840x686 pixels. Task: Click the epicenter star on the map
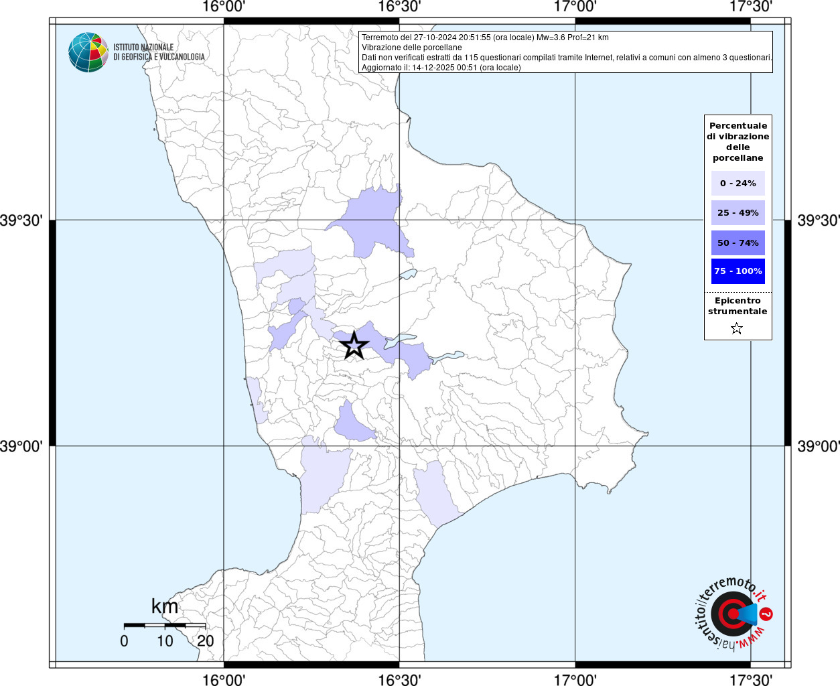click(x=354, y=346)
